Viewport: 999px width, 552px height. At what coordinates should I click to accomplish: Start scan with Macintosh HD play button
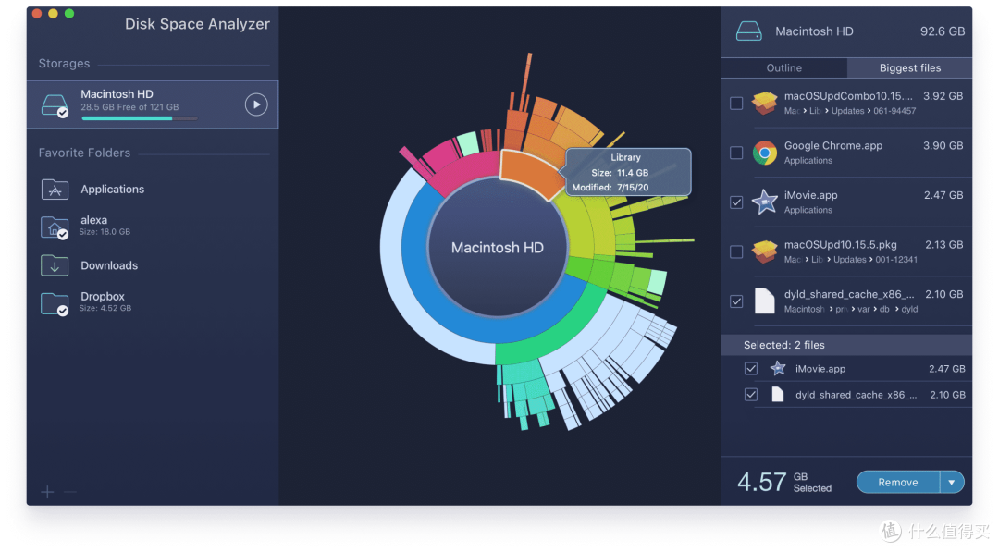click(256, 104)
